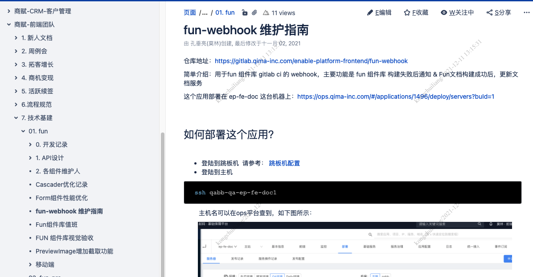Click S分享 button
The width and height of the screenshot is (533, 277).
499,12
